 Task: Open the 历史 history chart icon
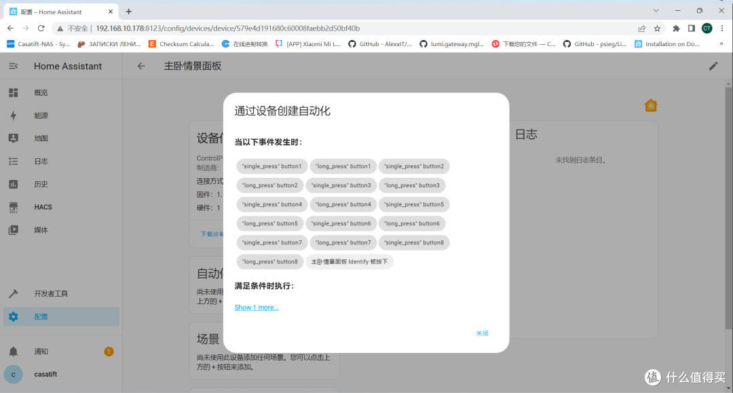pyautogui.click(x=13, y=184)
